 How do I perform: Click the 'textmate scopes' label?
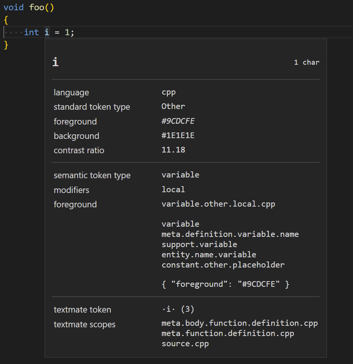tap(84, 325)
